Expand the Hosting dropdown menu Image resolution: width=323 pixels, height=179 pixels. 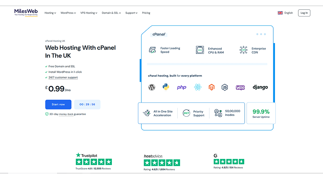50,13
